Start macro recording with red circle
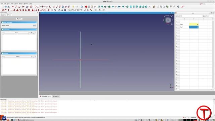The image size is (215, 121). click(86, 7)
